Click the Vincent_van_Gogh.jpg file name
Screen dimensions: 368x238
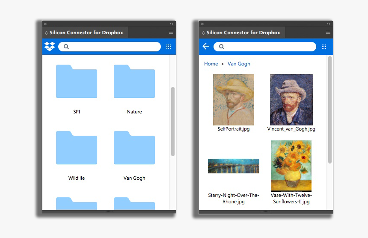click(291, 129)
